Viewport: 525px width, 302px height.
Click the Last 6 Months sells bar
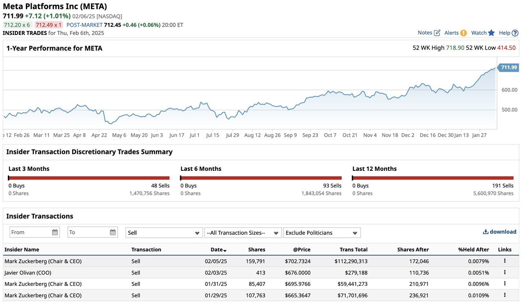click(x=261, y=178)
